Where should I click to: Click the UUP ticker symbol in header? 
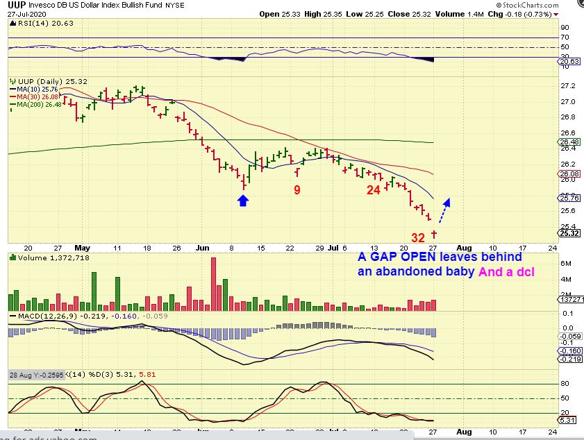[17, 5]
